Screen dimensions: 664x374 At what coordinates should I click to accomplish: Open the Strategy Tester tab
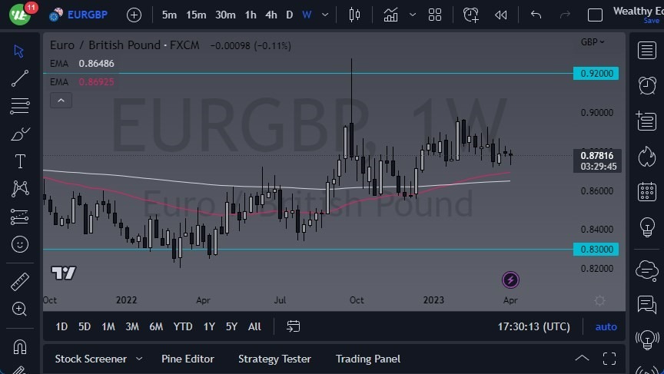tap(274, 359)
